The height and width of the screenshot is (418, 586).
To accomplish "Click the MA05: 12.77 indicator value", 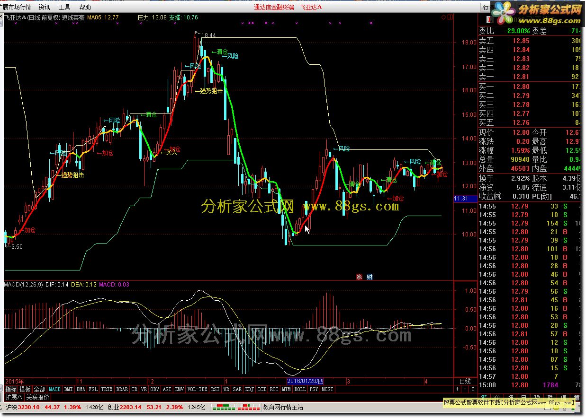I will 103,17.
